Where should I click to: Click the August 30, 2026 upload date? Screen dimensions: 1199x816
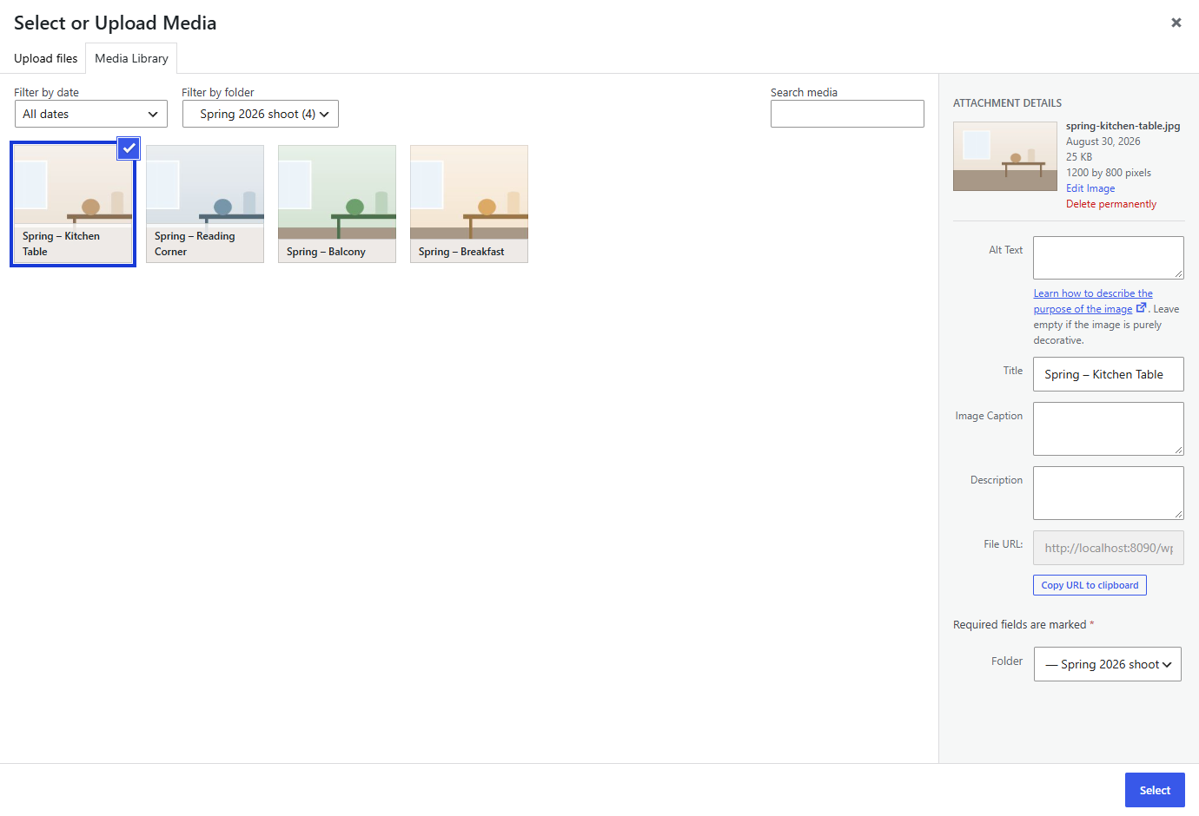click(1103, 141)
